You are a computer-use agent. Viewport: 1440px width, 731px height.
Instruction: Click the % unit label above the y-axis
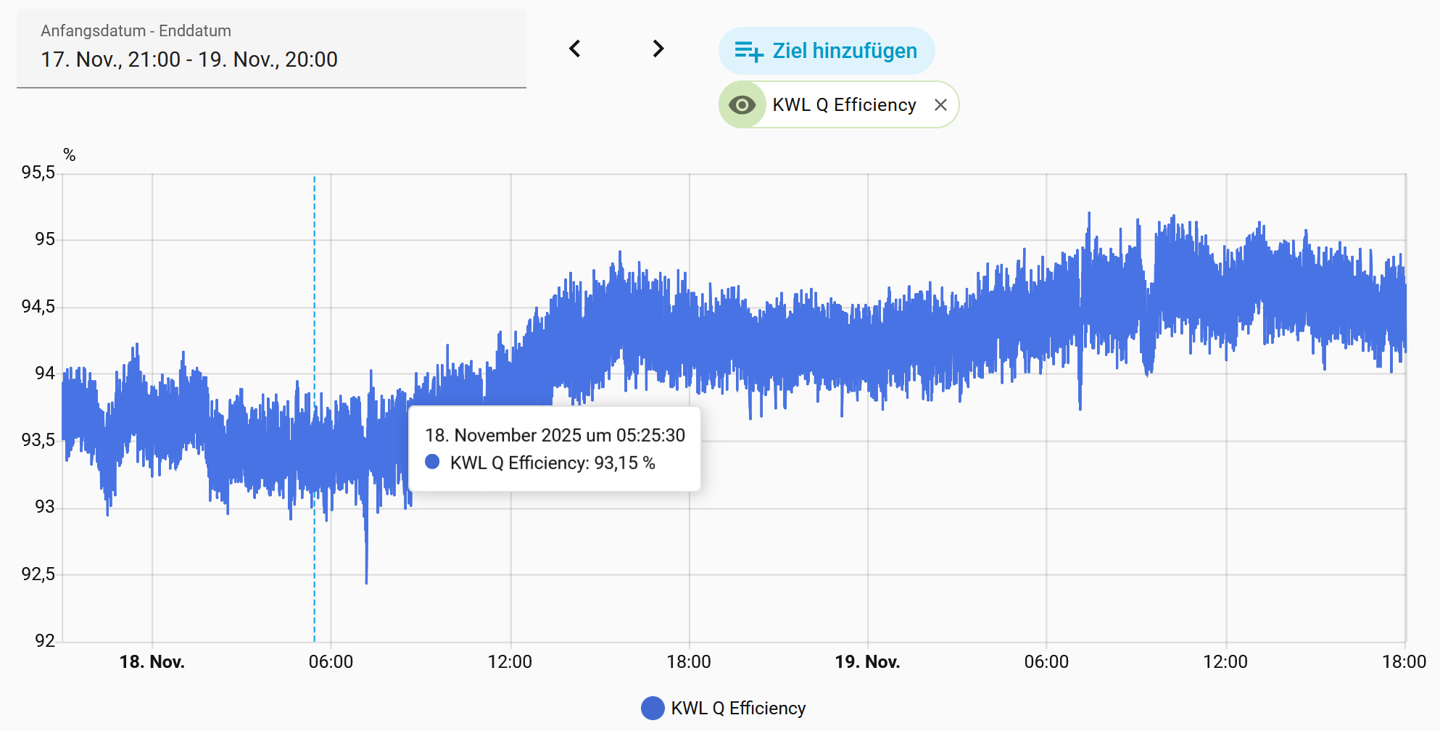pos(70,154)
